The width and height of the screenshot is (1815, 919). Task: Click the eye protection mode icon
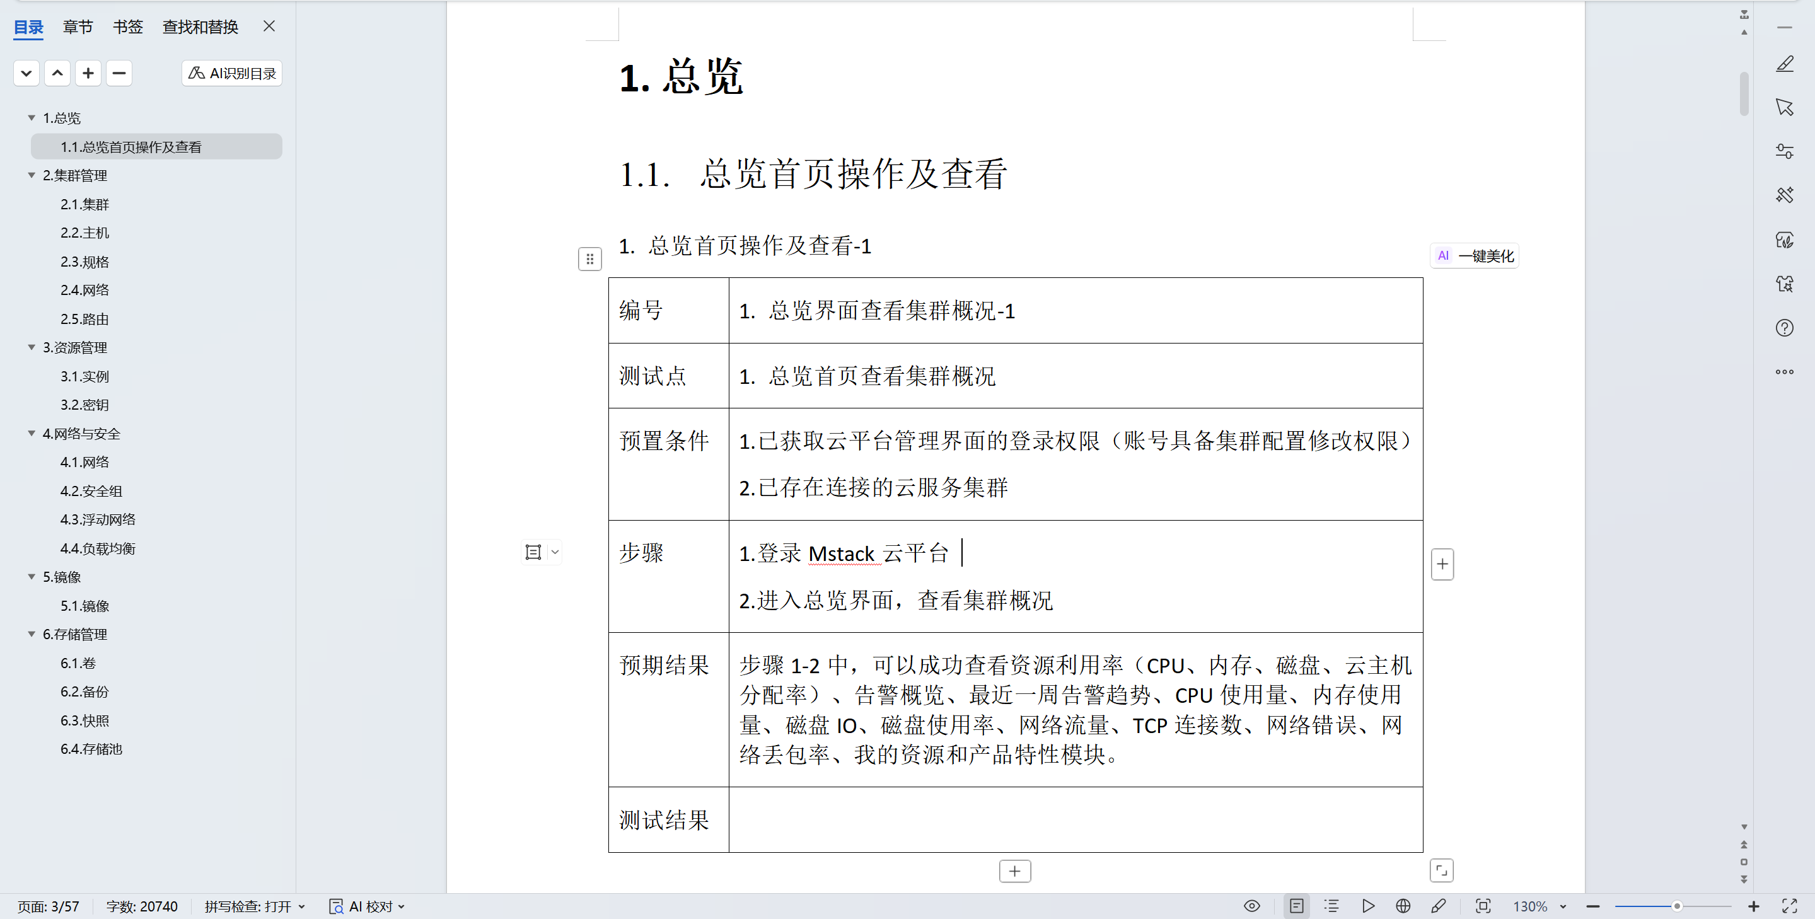pyautogui.click(x=1251, y=906)
